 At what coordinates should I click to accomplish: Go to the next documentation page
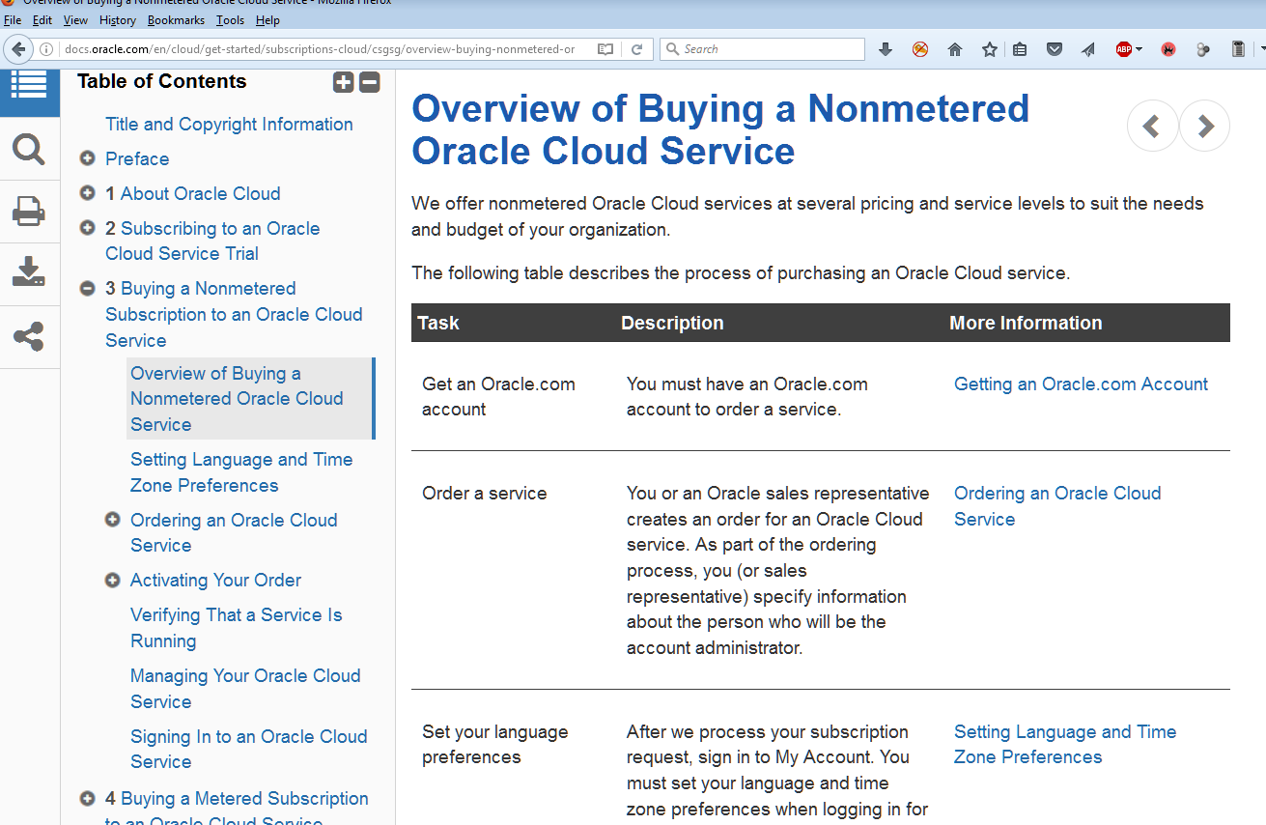coord(1204,126)
